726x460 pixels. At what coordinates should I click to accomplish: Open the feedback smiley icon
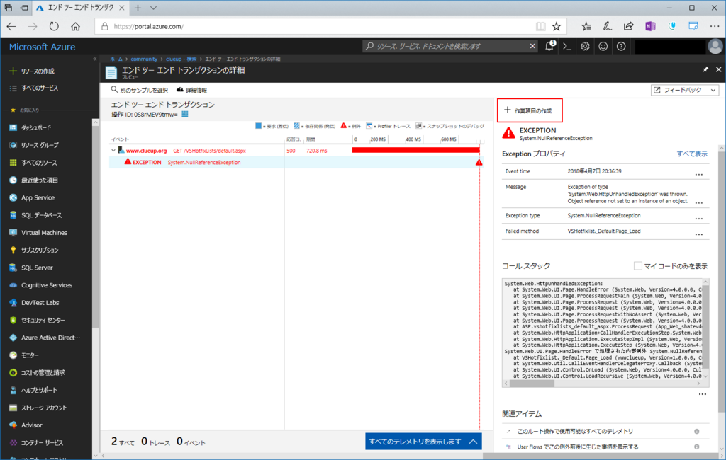point(603,46)
